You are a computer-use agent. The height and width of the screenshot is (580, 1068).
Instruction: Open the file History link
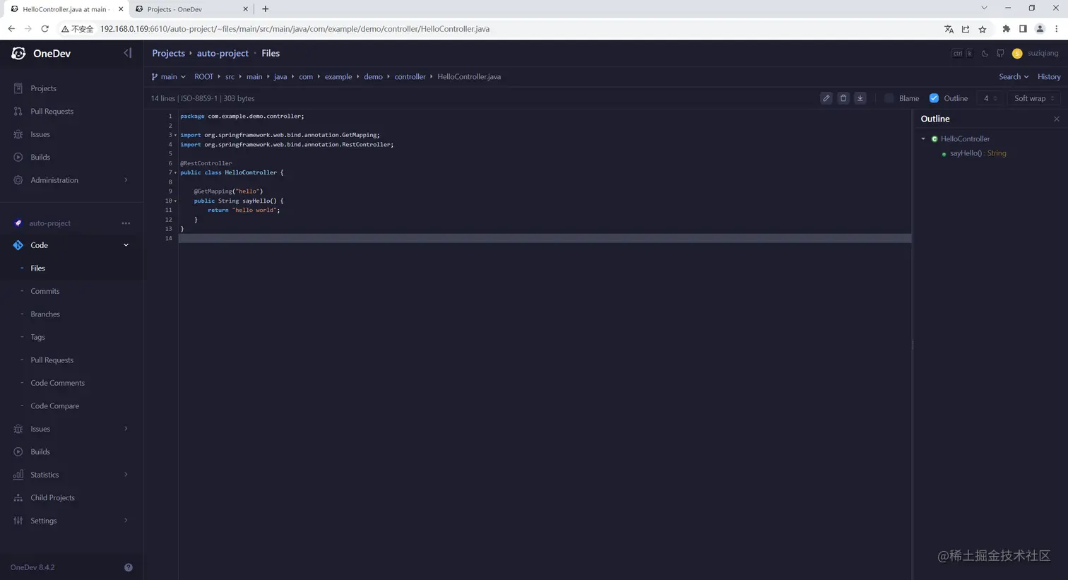click(1049, 76)
